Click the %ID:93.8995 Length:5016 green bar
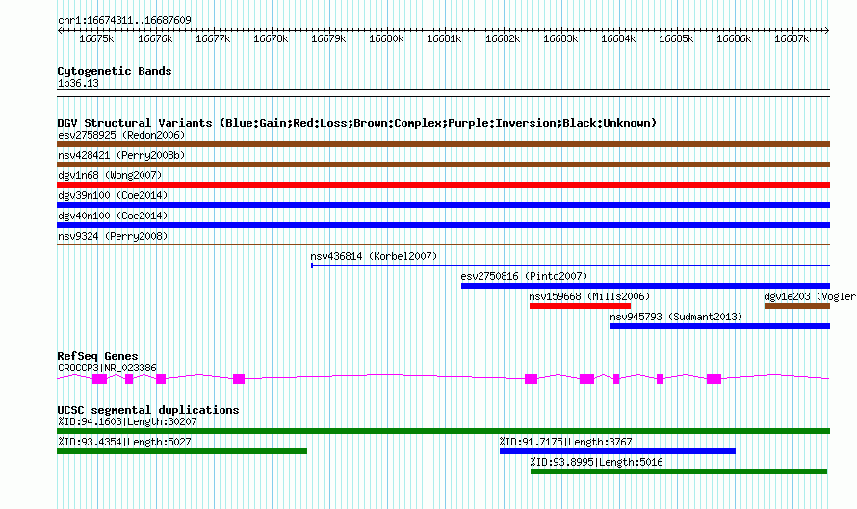857x509 pixels. [679, 471]
